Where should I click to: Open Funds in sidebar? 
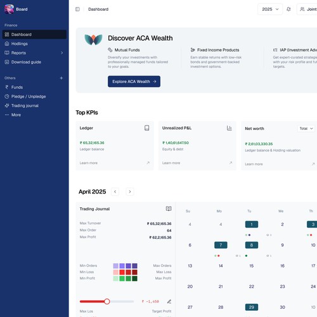[x=34, y=87]
